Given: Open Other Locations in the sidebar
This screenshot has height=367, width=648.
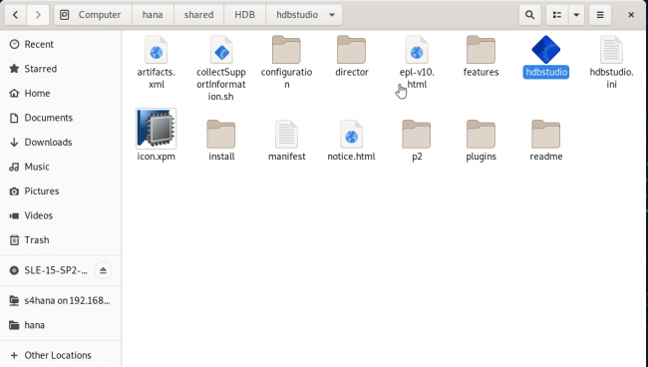Looking at the screenshot, I should 61,355.
